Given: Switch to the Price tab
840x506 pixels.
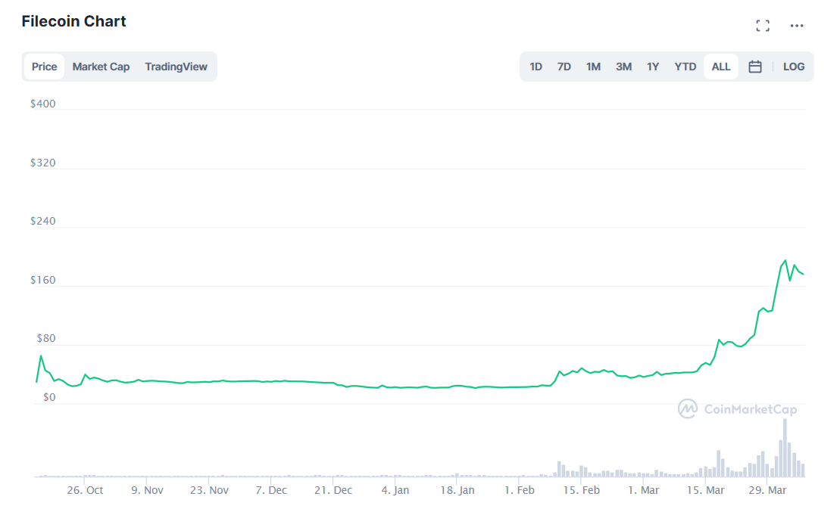Looking at the screenshot, I should click(x=45, y=67).
